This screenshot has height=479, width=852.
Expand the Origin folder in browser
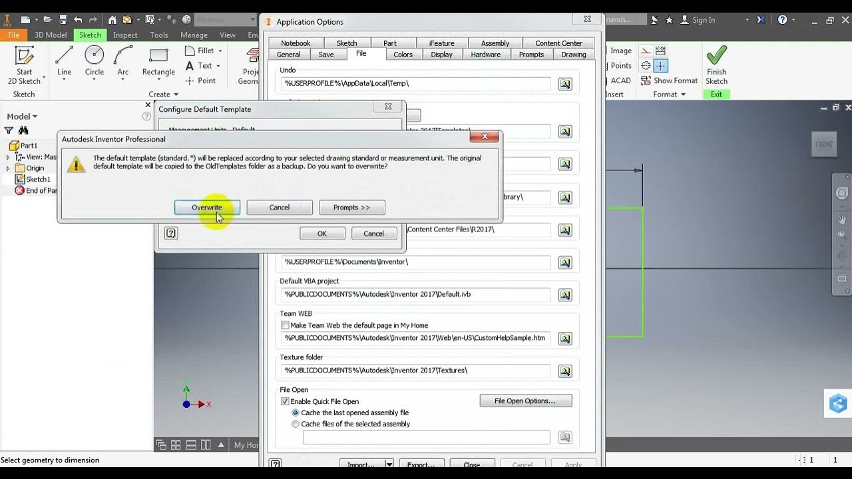tap(8, 168)
